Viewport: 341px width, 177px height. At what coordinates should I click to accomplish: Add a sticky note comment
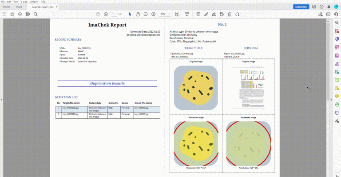[x=198, y=14]
